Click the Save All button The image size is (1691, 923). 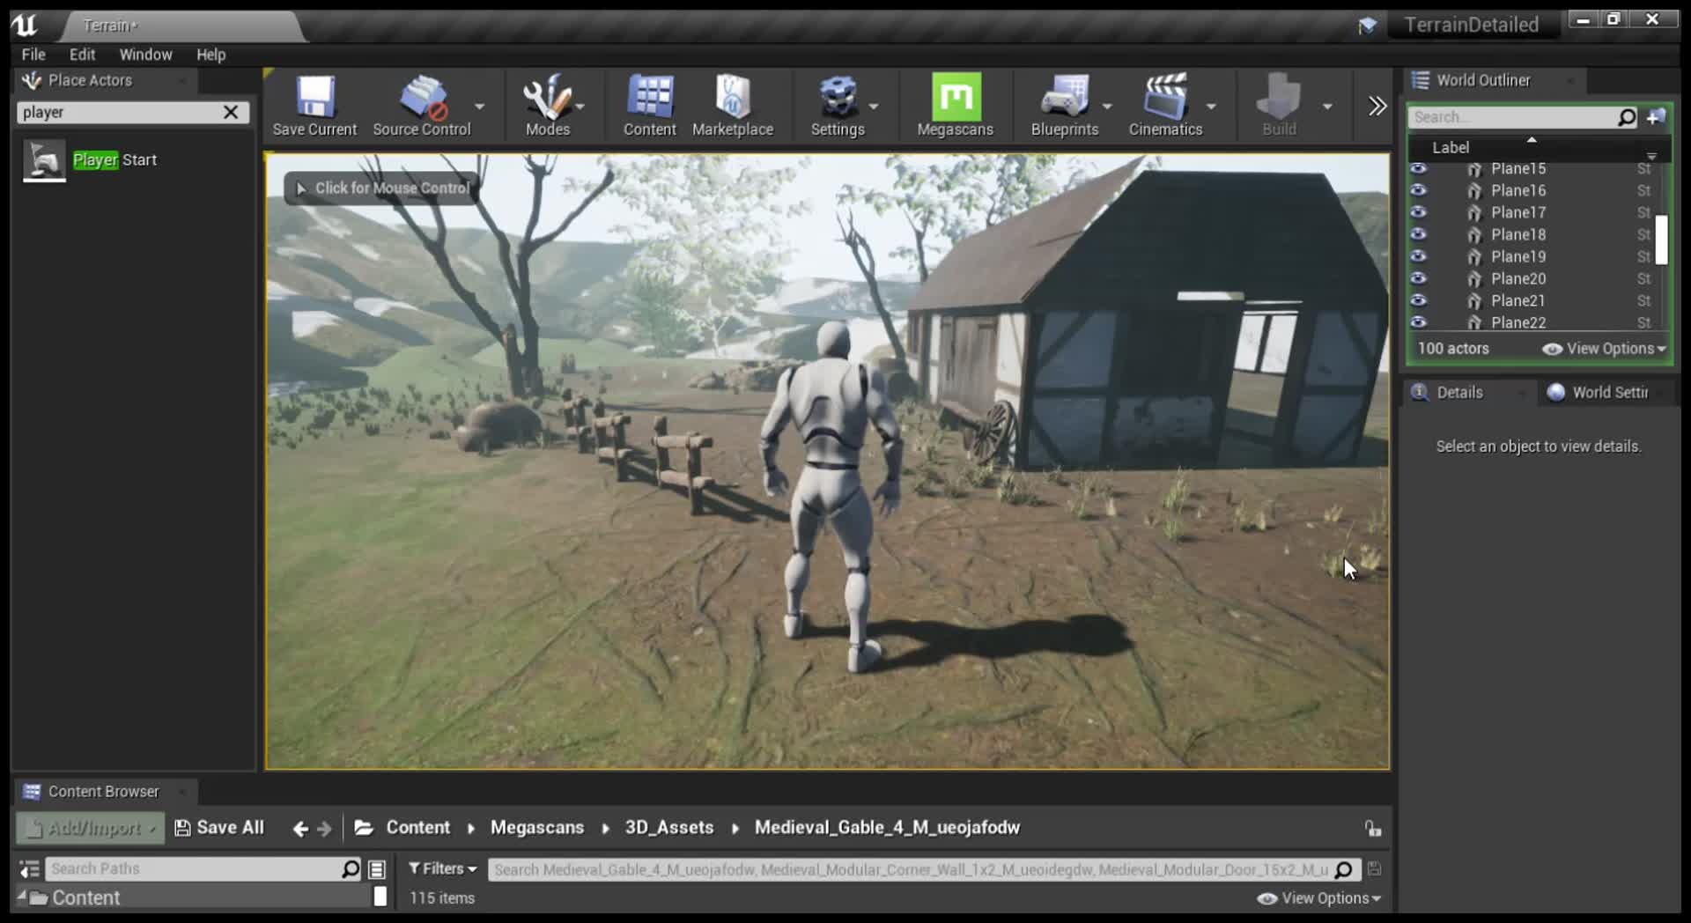pyautogui.click(x=219, y=827)
